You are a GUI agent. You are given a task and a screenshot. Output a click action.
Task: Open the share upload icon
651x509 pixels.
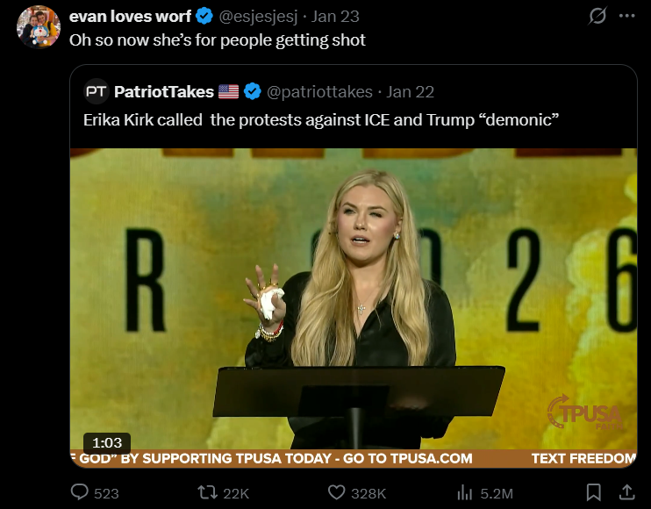[x=627, y=492]
